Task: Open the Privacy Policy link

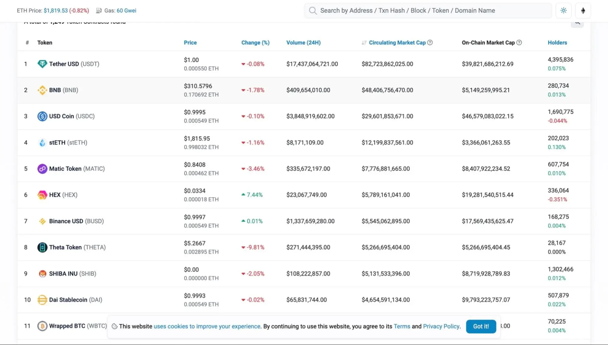Action: 441,326
